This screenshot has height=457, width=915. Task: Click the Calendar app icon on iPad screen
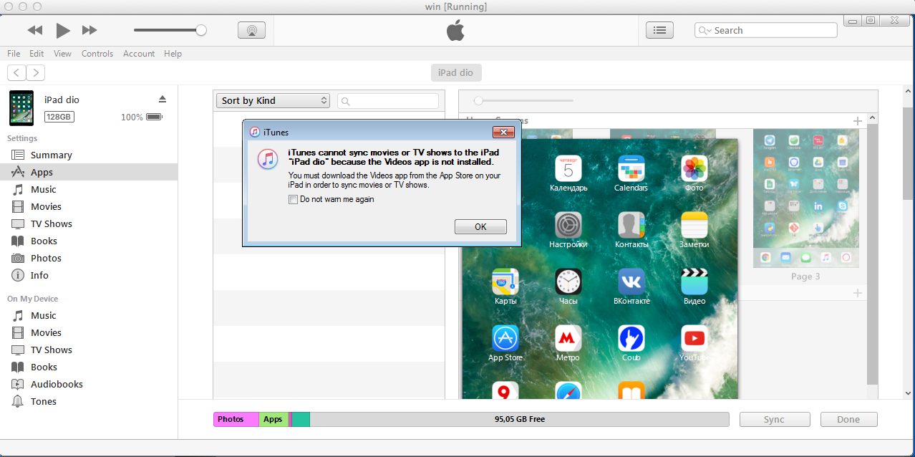(x=568, y=168)
